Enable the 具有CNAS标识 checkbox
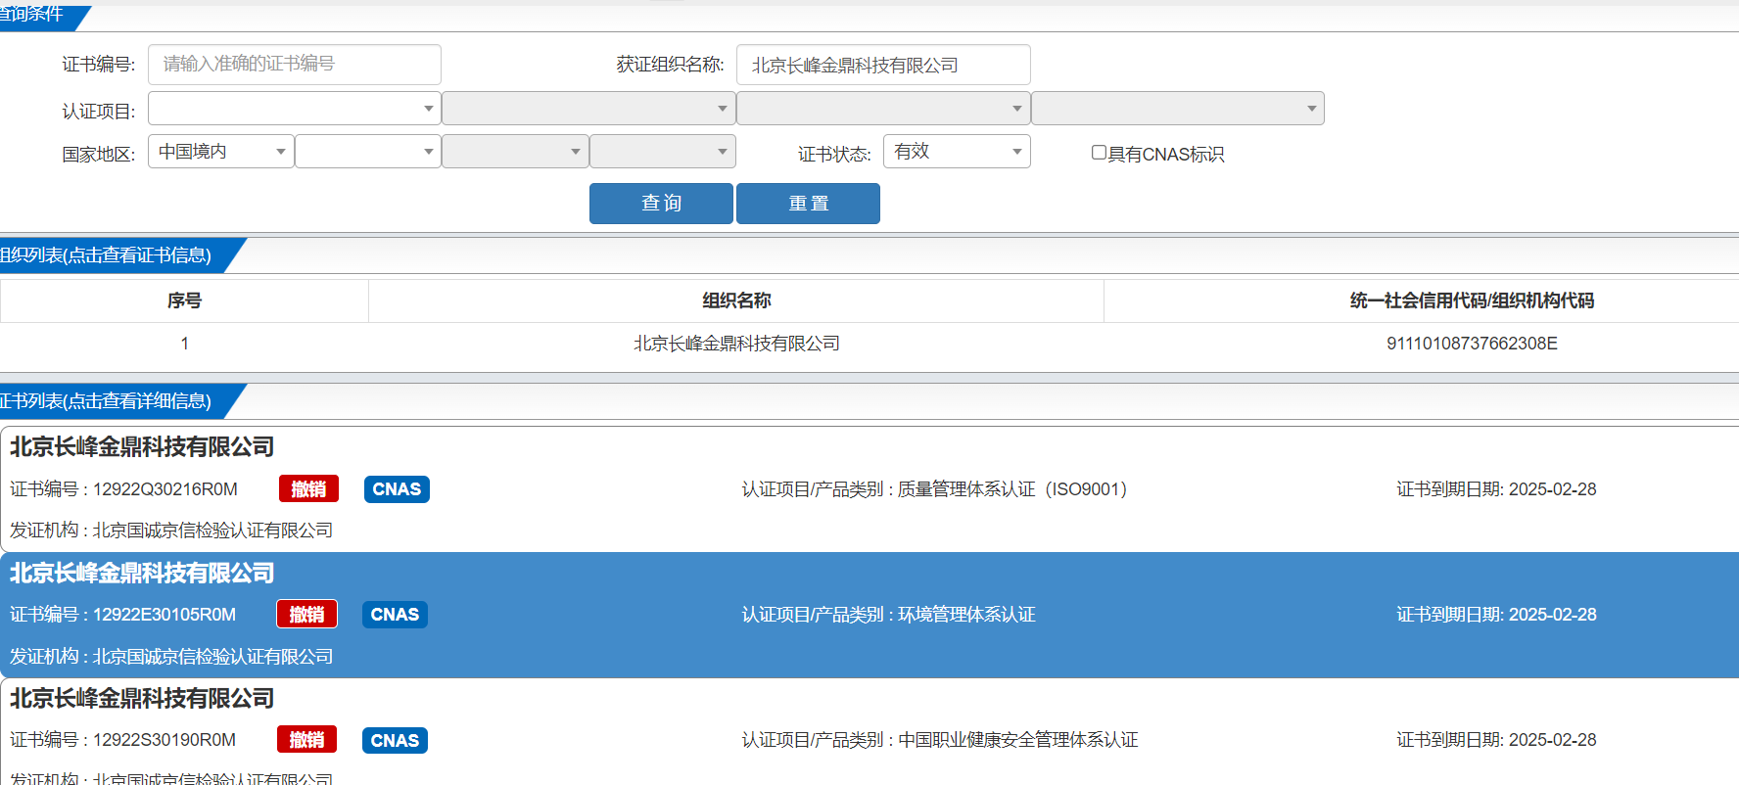 coord(1099,153)
